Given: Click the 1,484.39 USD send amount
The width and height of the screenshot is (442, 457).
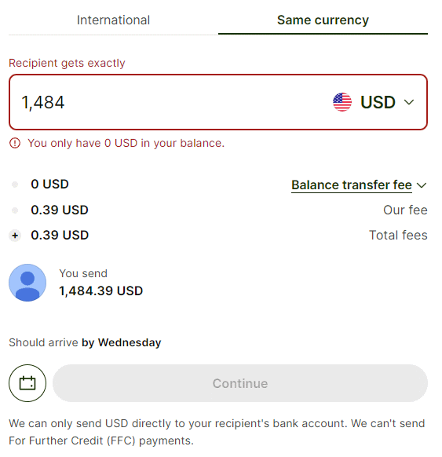Looking at the screenshot, I should pos(100,291).
